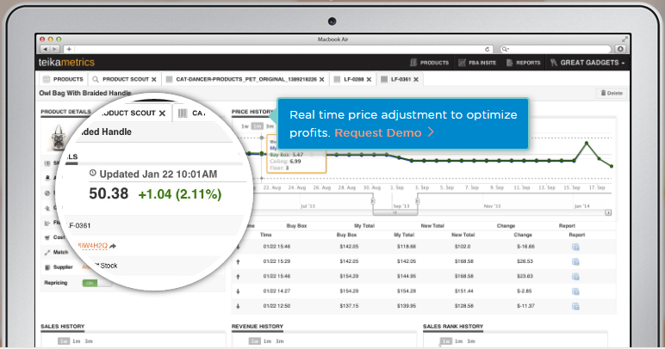The image size is (665, 349).
Task: Expand the Great Gadgets account dropdown
Action: coord(592,63)
